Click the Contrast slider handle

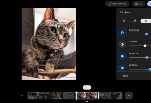[x=145, y=46]
